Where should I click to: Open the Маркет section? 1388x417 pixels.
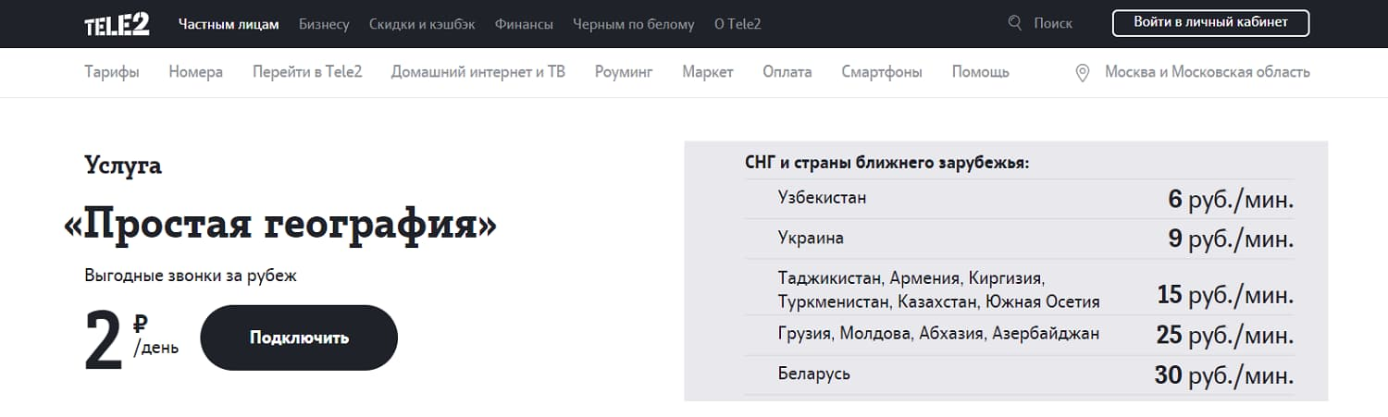click(707, 72)
